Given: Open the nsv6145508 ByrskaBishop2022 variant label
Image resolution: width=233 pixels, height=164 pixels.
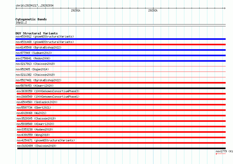Looking at the screenshot, I should coord(38,47).
